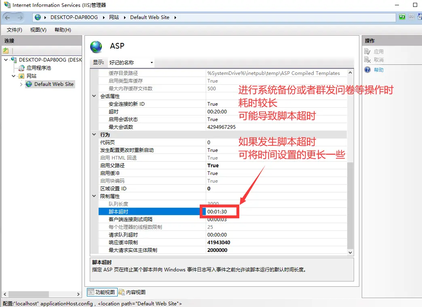Select the Default Web Site globe icon
The image size is (422, 307).
29,84
